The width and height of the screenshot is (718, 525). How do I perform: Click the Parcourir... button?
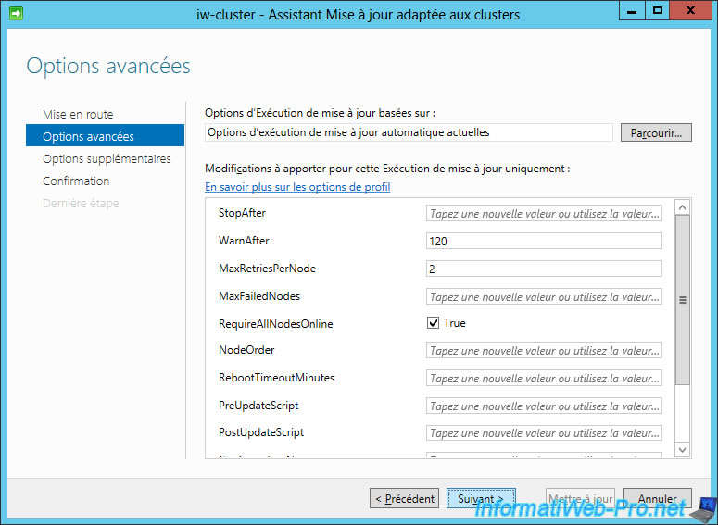tap(656, 132)
